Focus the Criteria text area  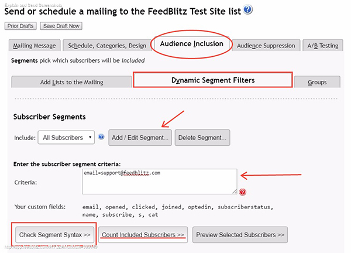pyautogui.click(x=159, y=182)
